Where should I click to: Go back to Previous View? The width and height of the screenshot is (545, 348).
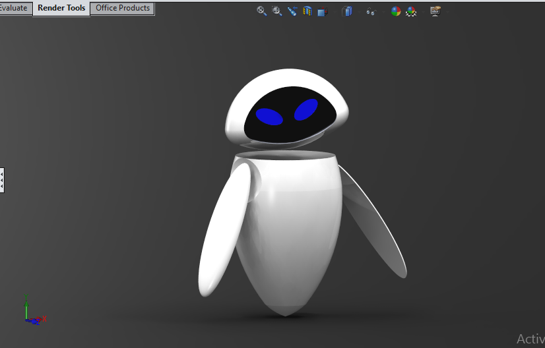(292, 11)
